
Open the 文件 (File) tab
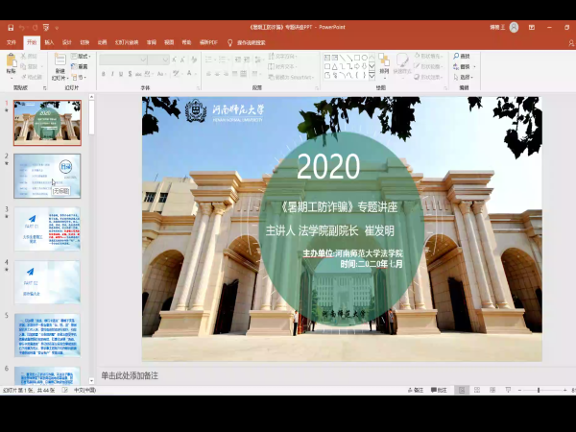pyautogui.click(x=12, y=42)
